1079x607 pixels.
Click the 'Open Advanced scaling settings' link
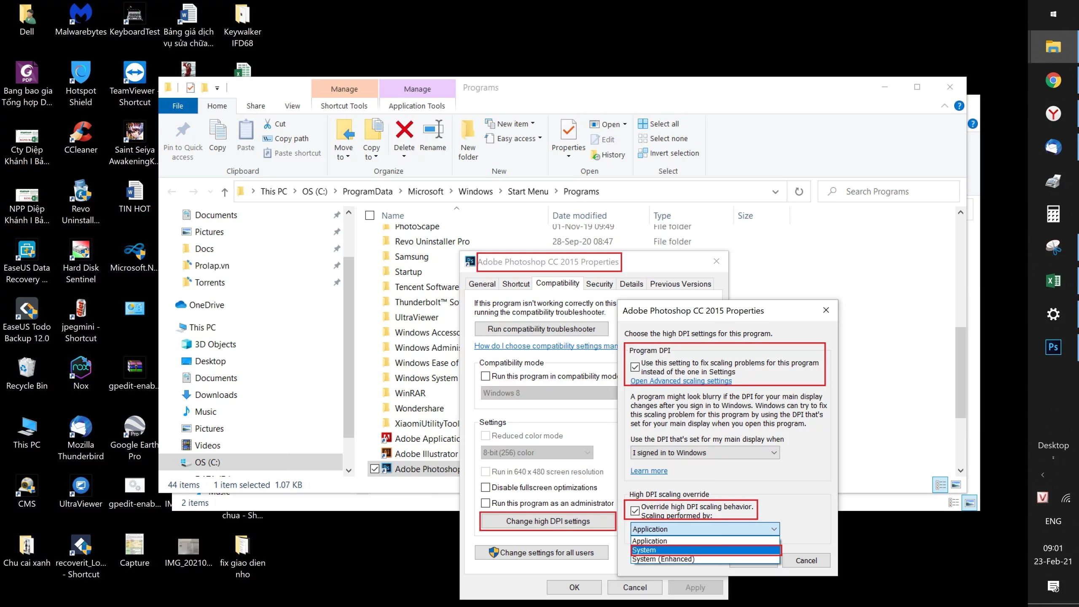tap(681, 381)
